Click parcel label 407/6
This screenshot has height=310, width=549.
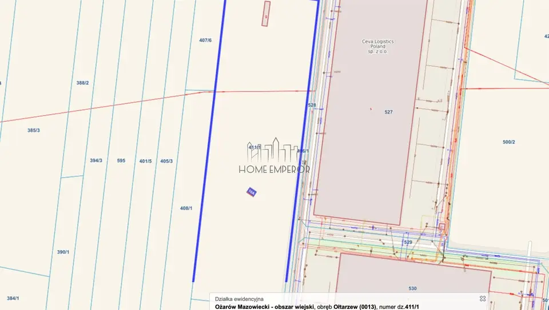pyautogui.click(x=205, y=40)
